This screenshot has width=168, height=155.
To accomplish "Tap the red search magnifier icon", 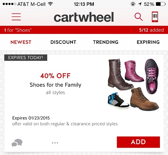I will 139,17.
